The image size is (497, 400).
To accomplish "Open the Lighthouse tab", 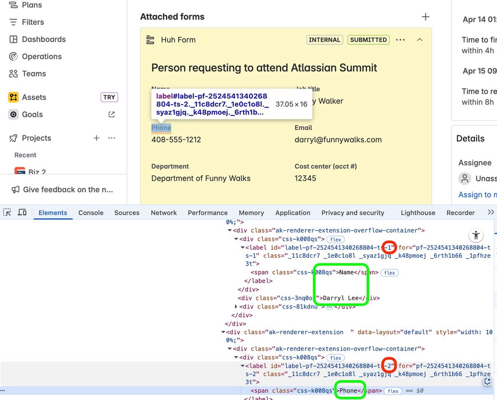I will (418, 212).
